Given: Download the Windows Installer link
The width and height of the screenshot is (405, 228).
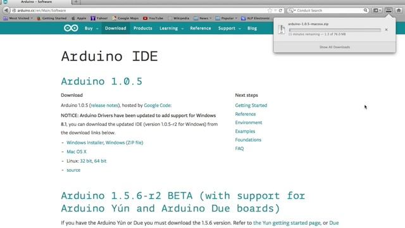Looking at the screenshot, I should (x=85, y=142).
